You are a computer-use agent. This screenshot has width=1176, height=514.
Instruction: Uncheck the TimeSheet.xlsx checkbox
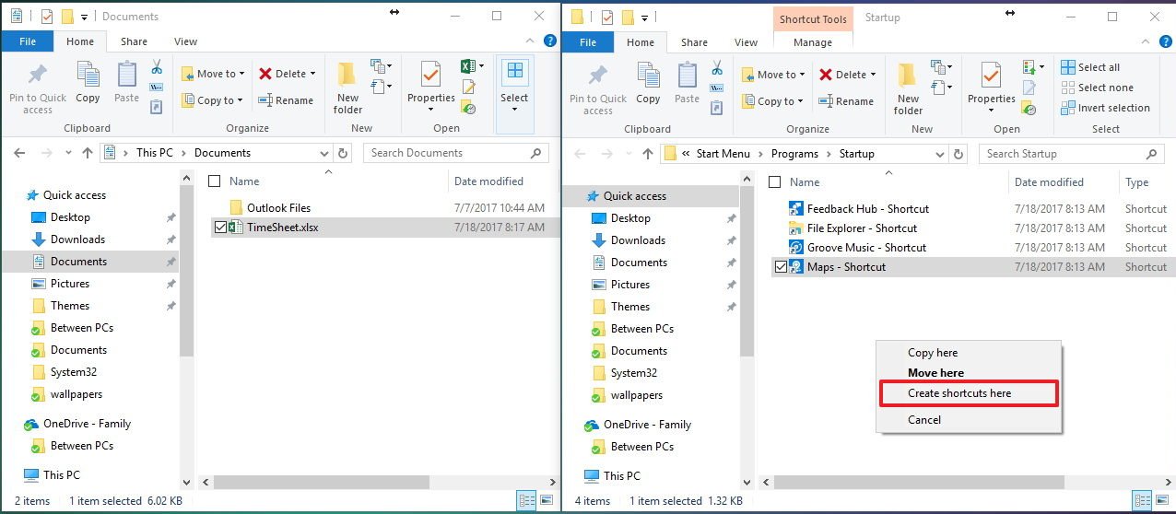click(220, 227)
